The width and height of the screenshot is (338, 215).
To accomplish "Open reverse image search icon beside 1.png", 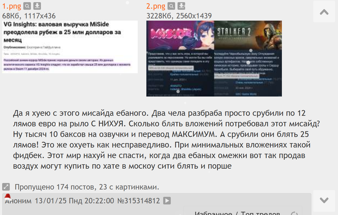I will (x=27, y=6).
